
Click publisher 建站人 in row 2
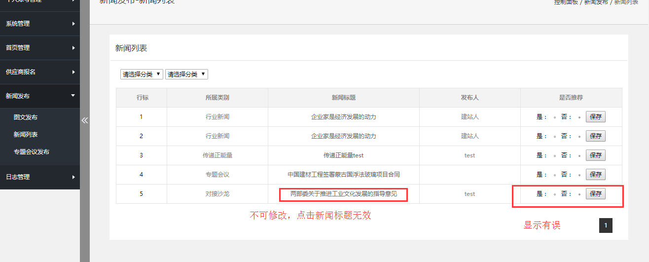pos(470,136)
